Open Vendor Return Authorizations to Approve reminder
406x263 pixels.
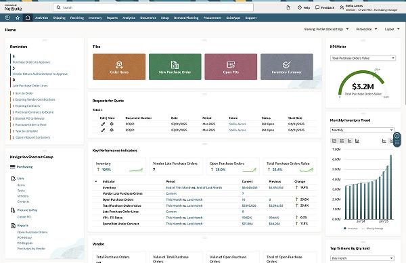pos(40,74)
